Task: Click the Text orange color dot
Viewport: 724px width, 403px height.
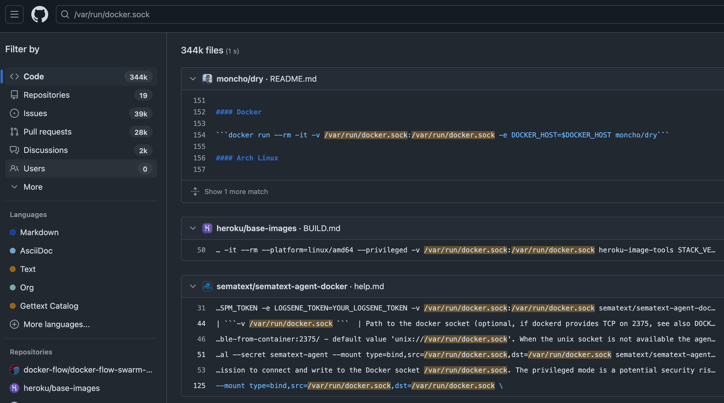Action: pyautogui.click(x=13, y=269)
